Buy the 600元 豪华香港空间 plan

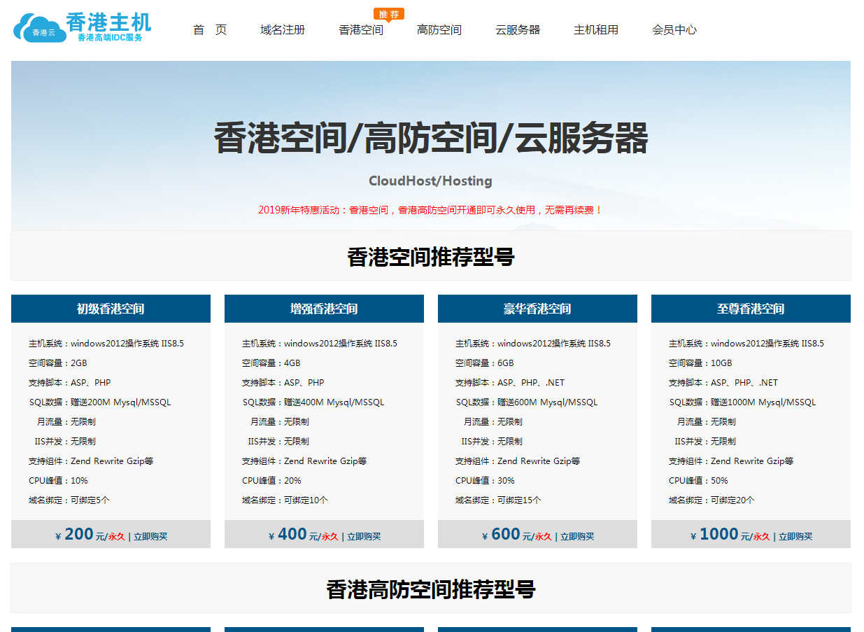(577, 537)
